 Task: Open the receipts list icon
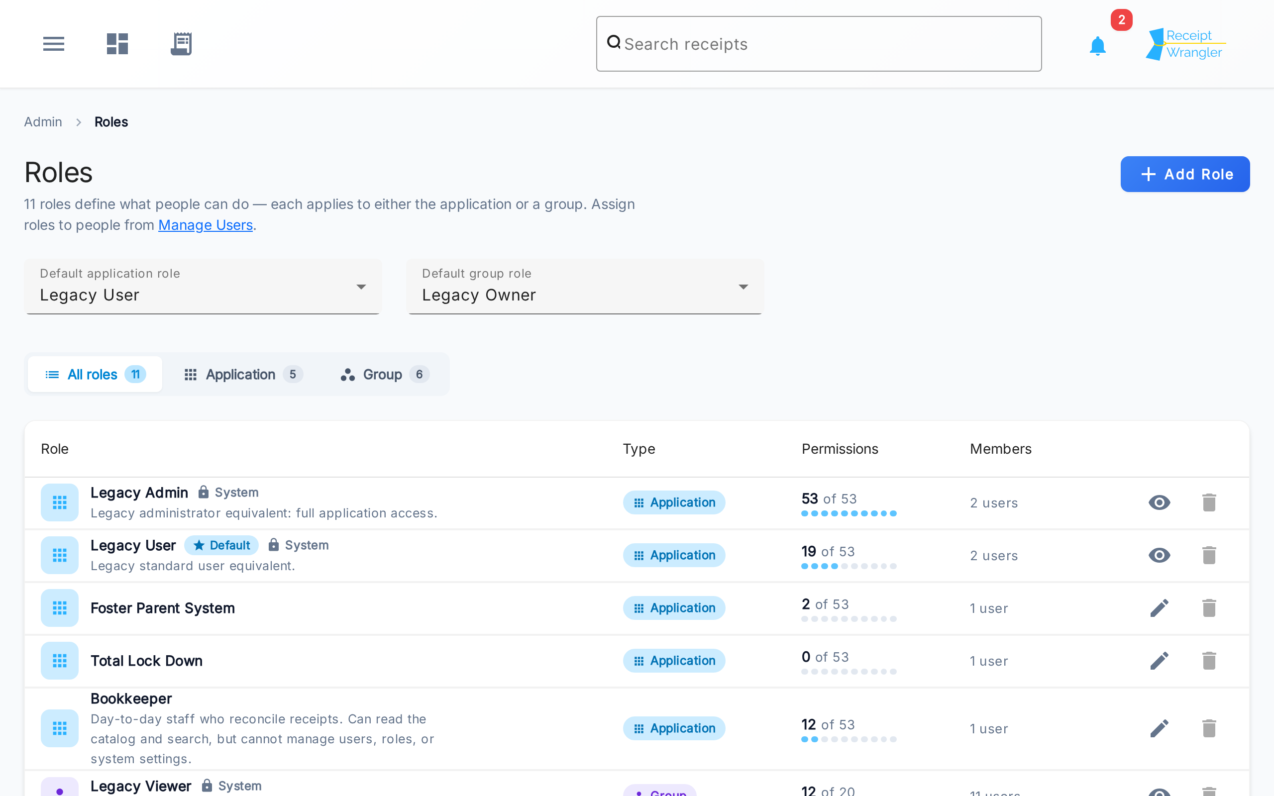click(181, 44)
